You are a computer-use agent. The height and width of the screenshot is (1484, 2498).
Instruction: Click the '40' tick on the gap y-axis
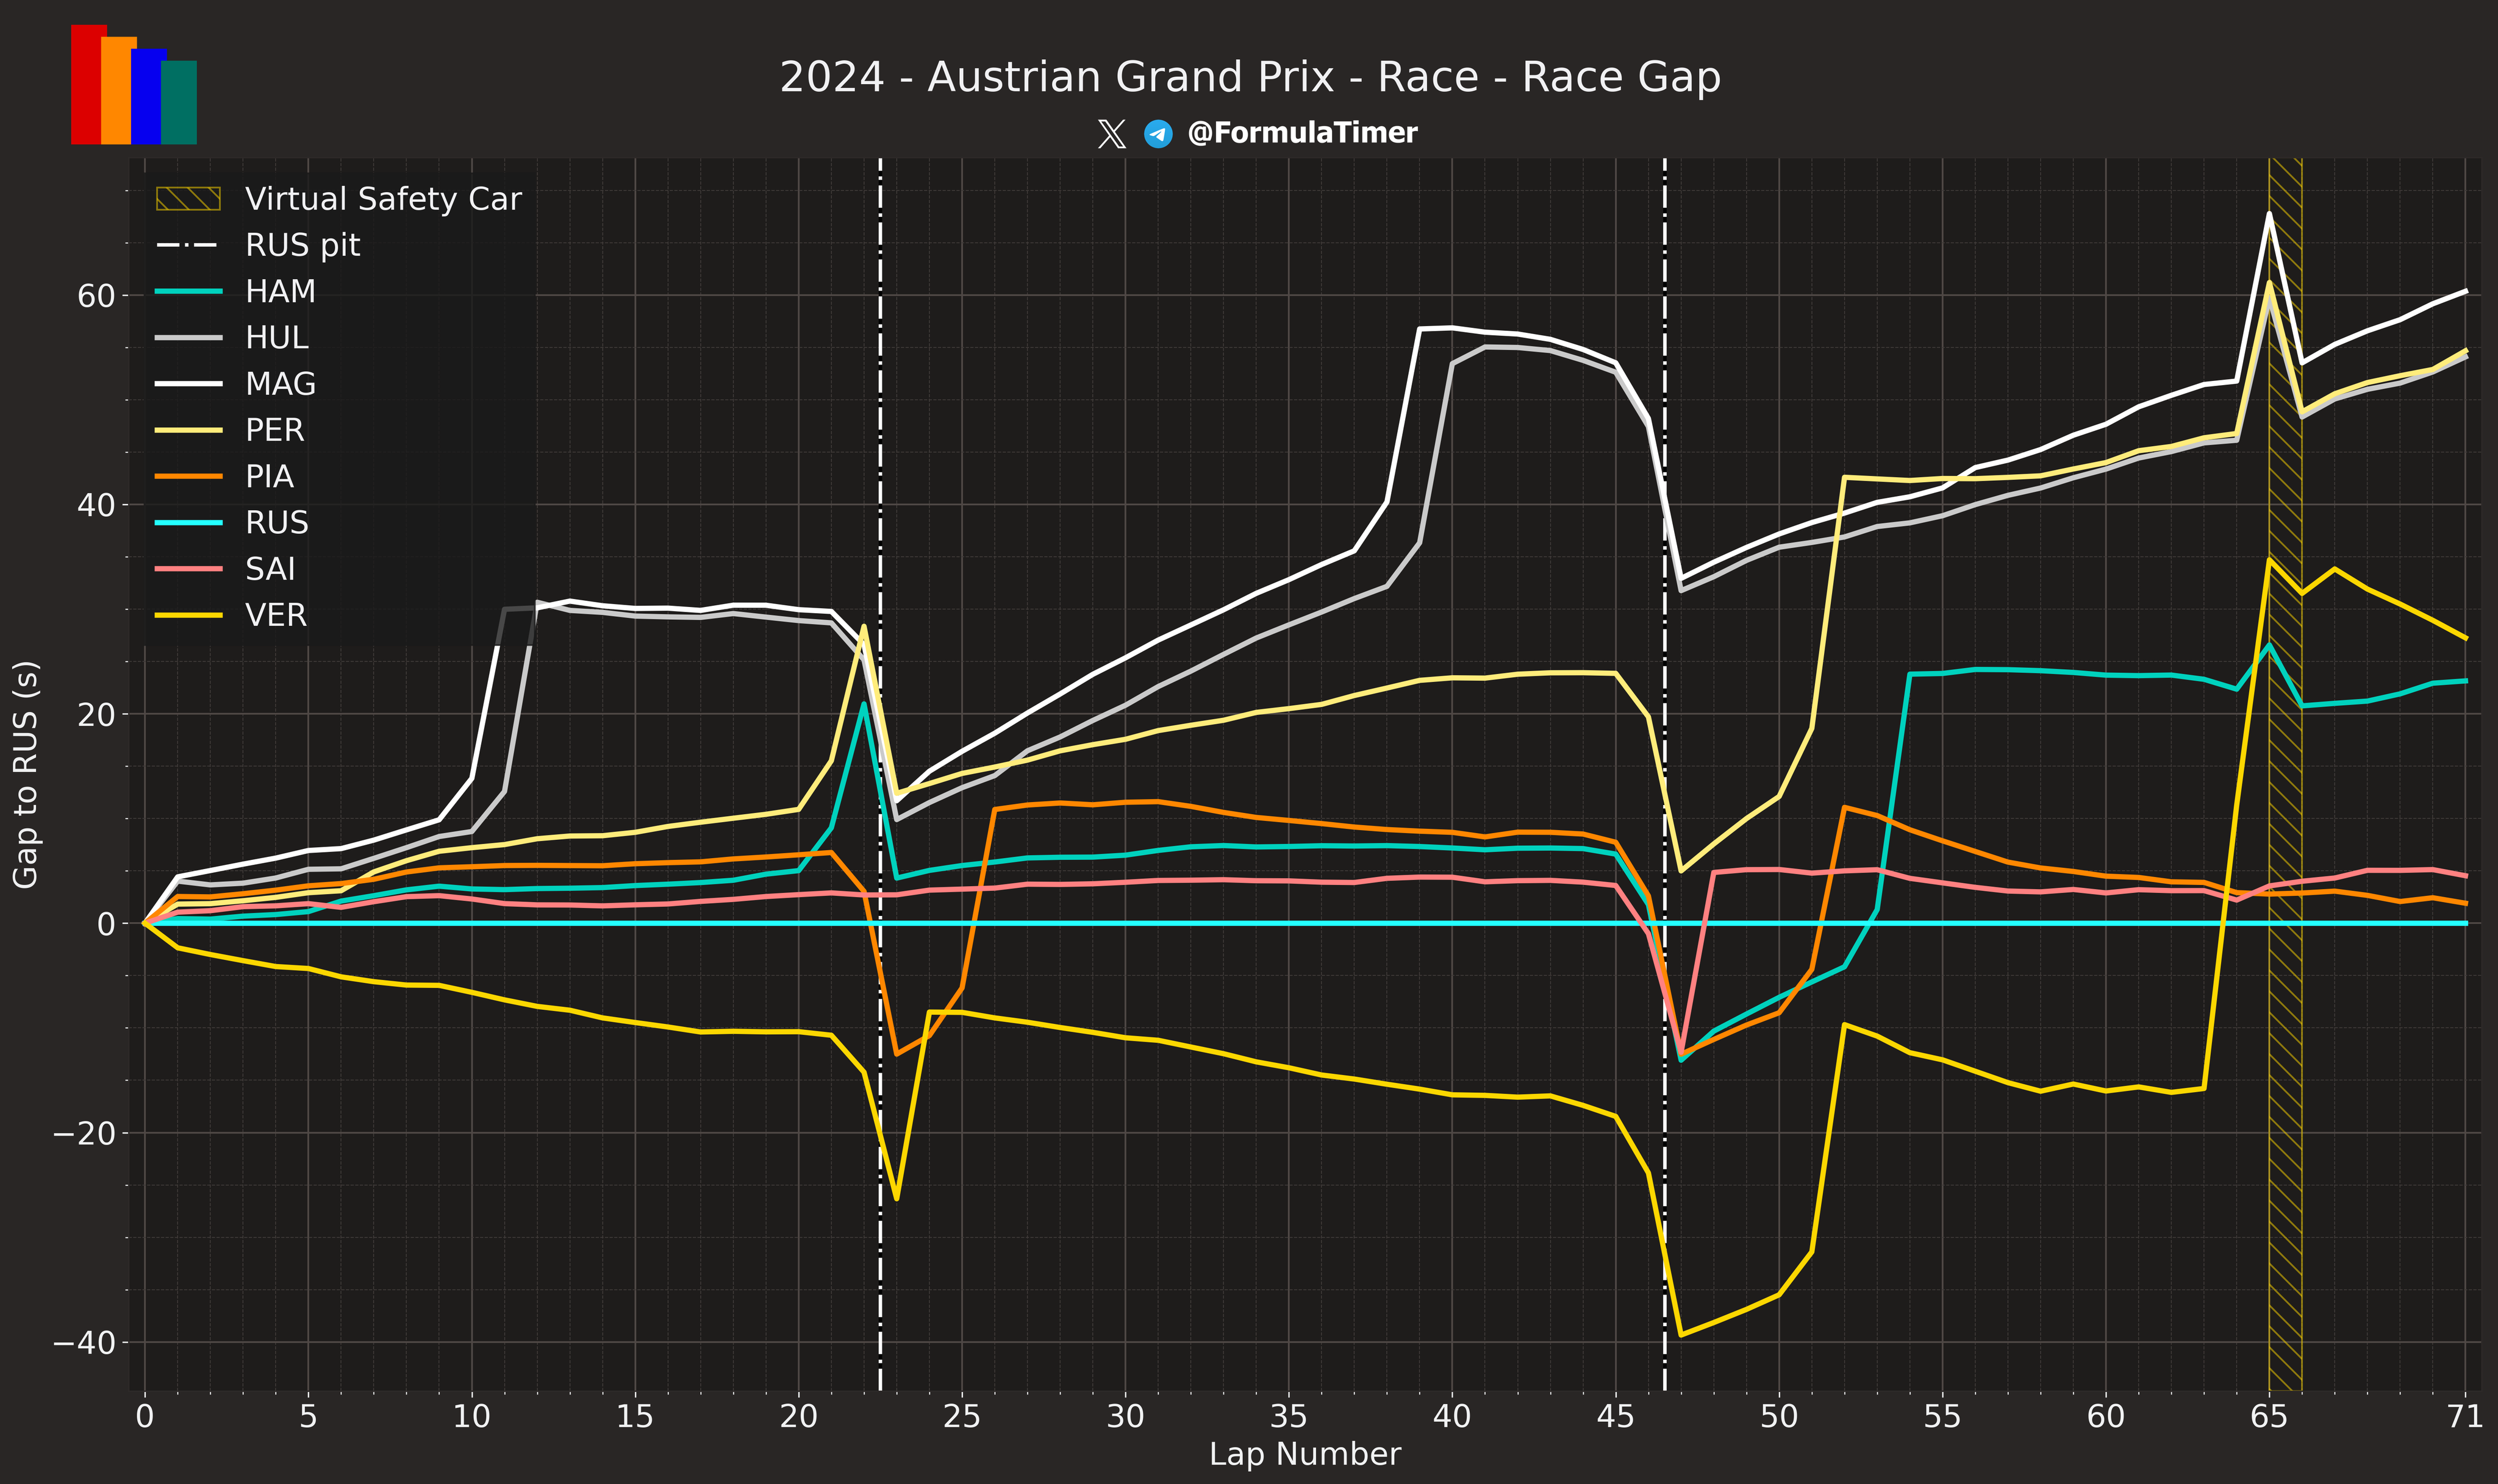click(x=97, y=505)
